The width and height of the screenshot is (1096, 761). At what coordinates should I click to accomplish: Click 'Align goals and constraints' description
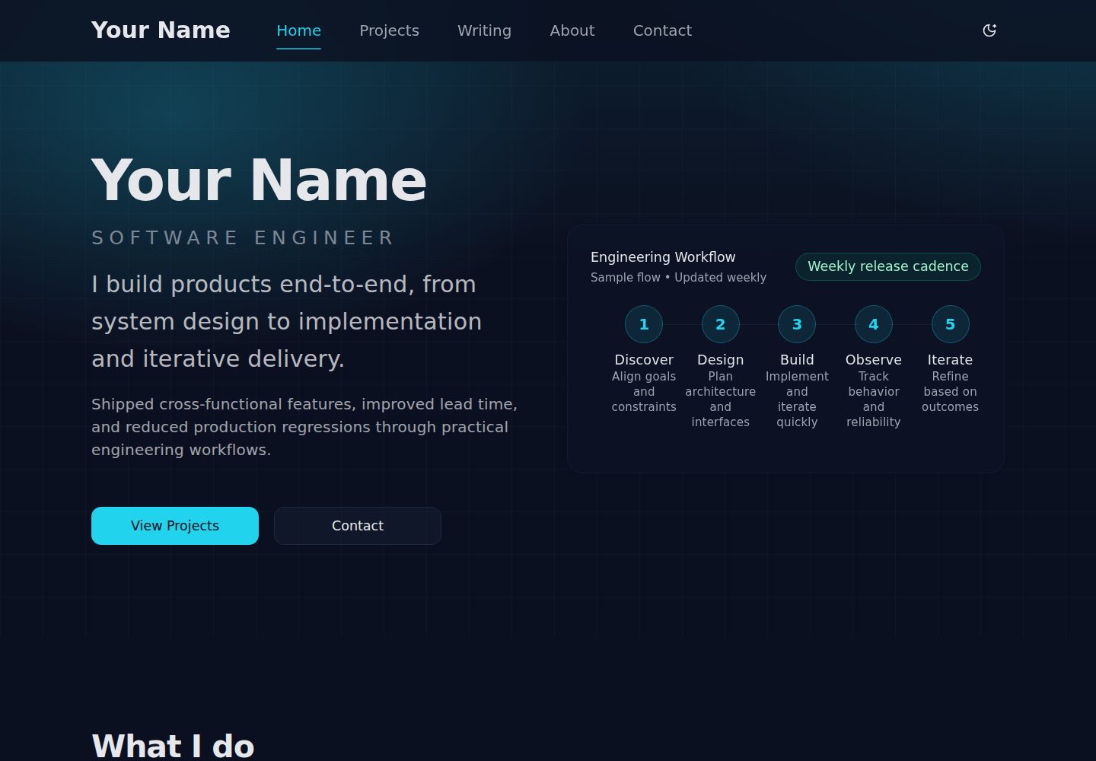pos(644,392)
